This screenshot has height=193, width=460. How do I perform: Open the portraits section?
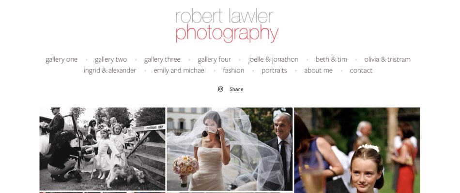pos(274,70)
